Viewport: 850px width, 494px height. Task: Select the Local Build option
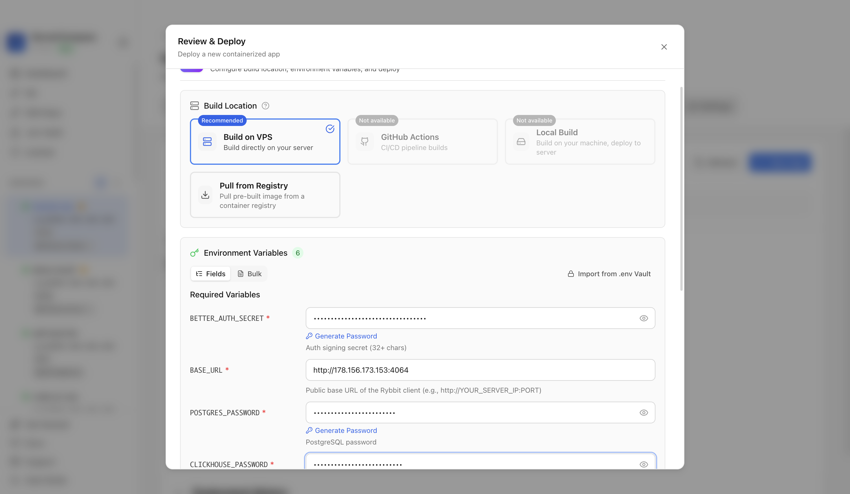click(x=580, y=142)
